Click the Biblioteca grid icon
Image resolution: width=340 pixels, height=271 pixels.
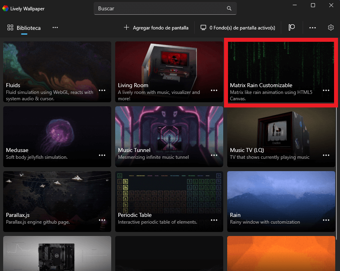pyautogui.click(x=10, y=27)
